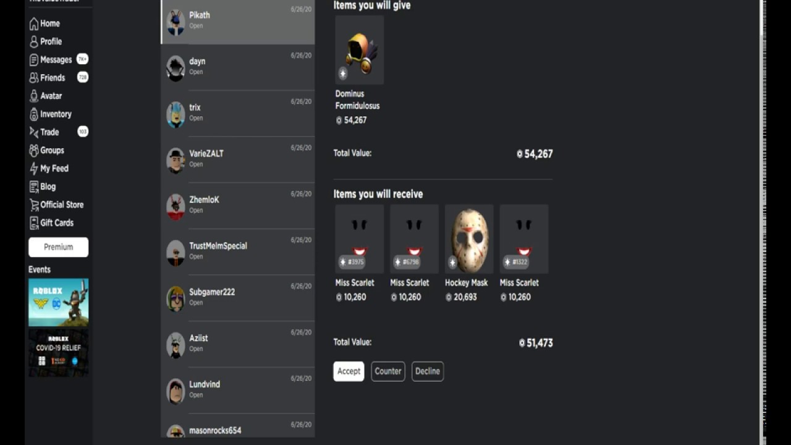Open the Inventory lock icon
This screenshot has width=791, height=445.
point(34,114)
